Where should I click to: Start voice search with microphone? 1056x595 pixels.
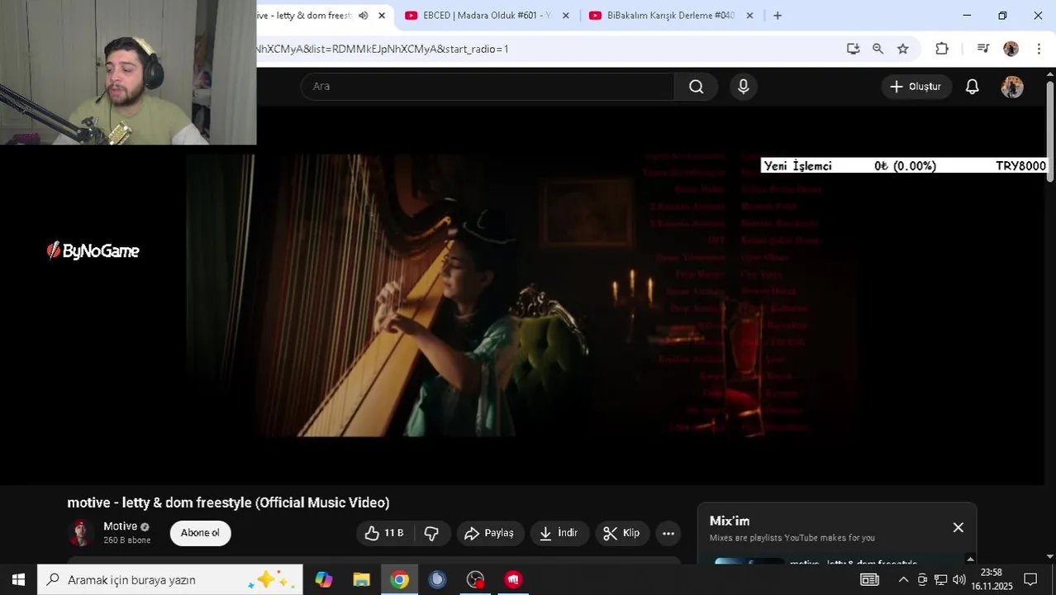point(743,87)
